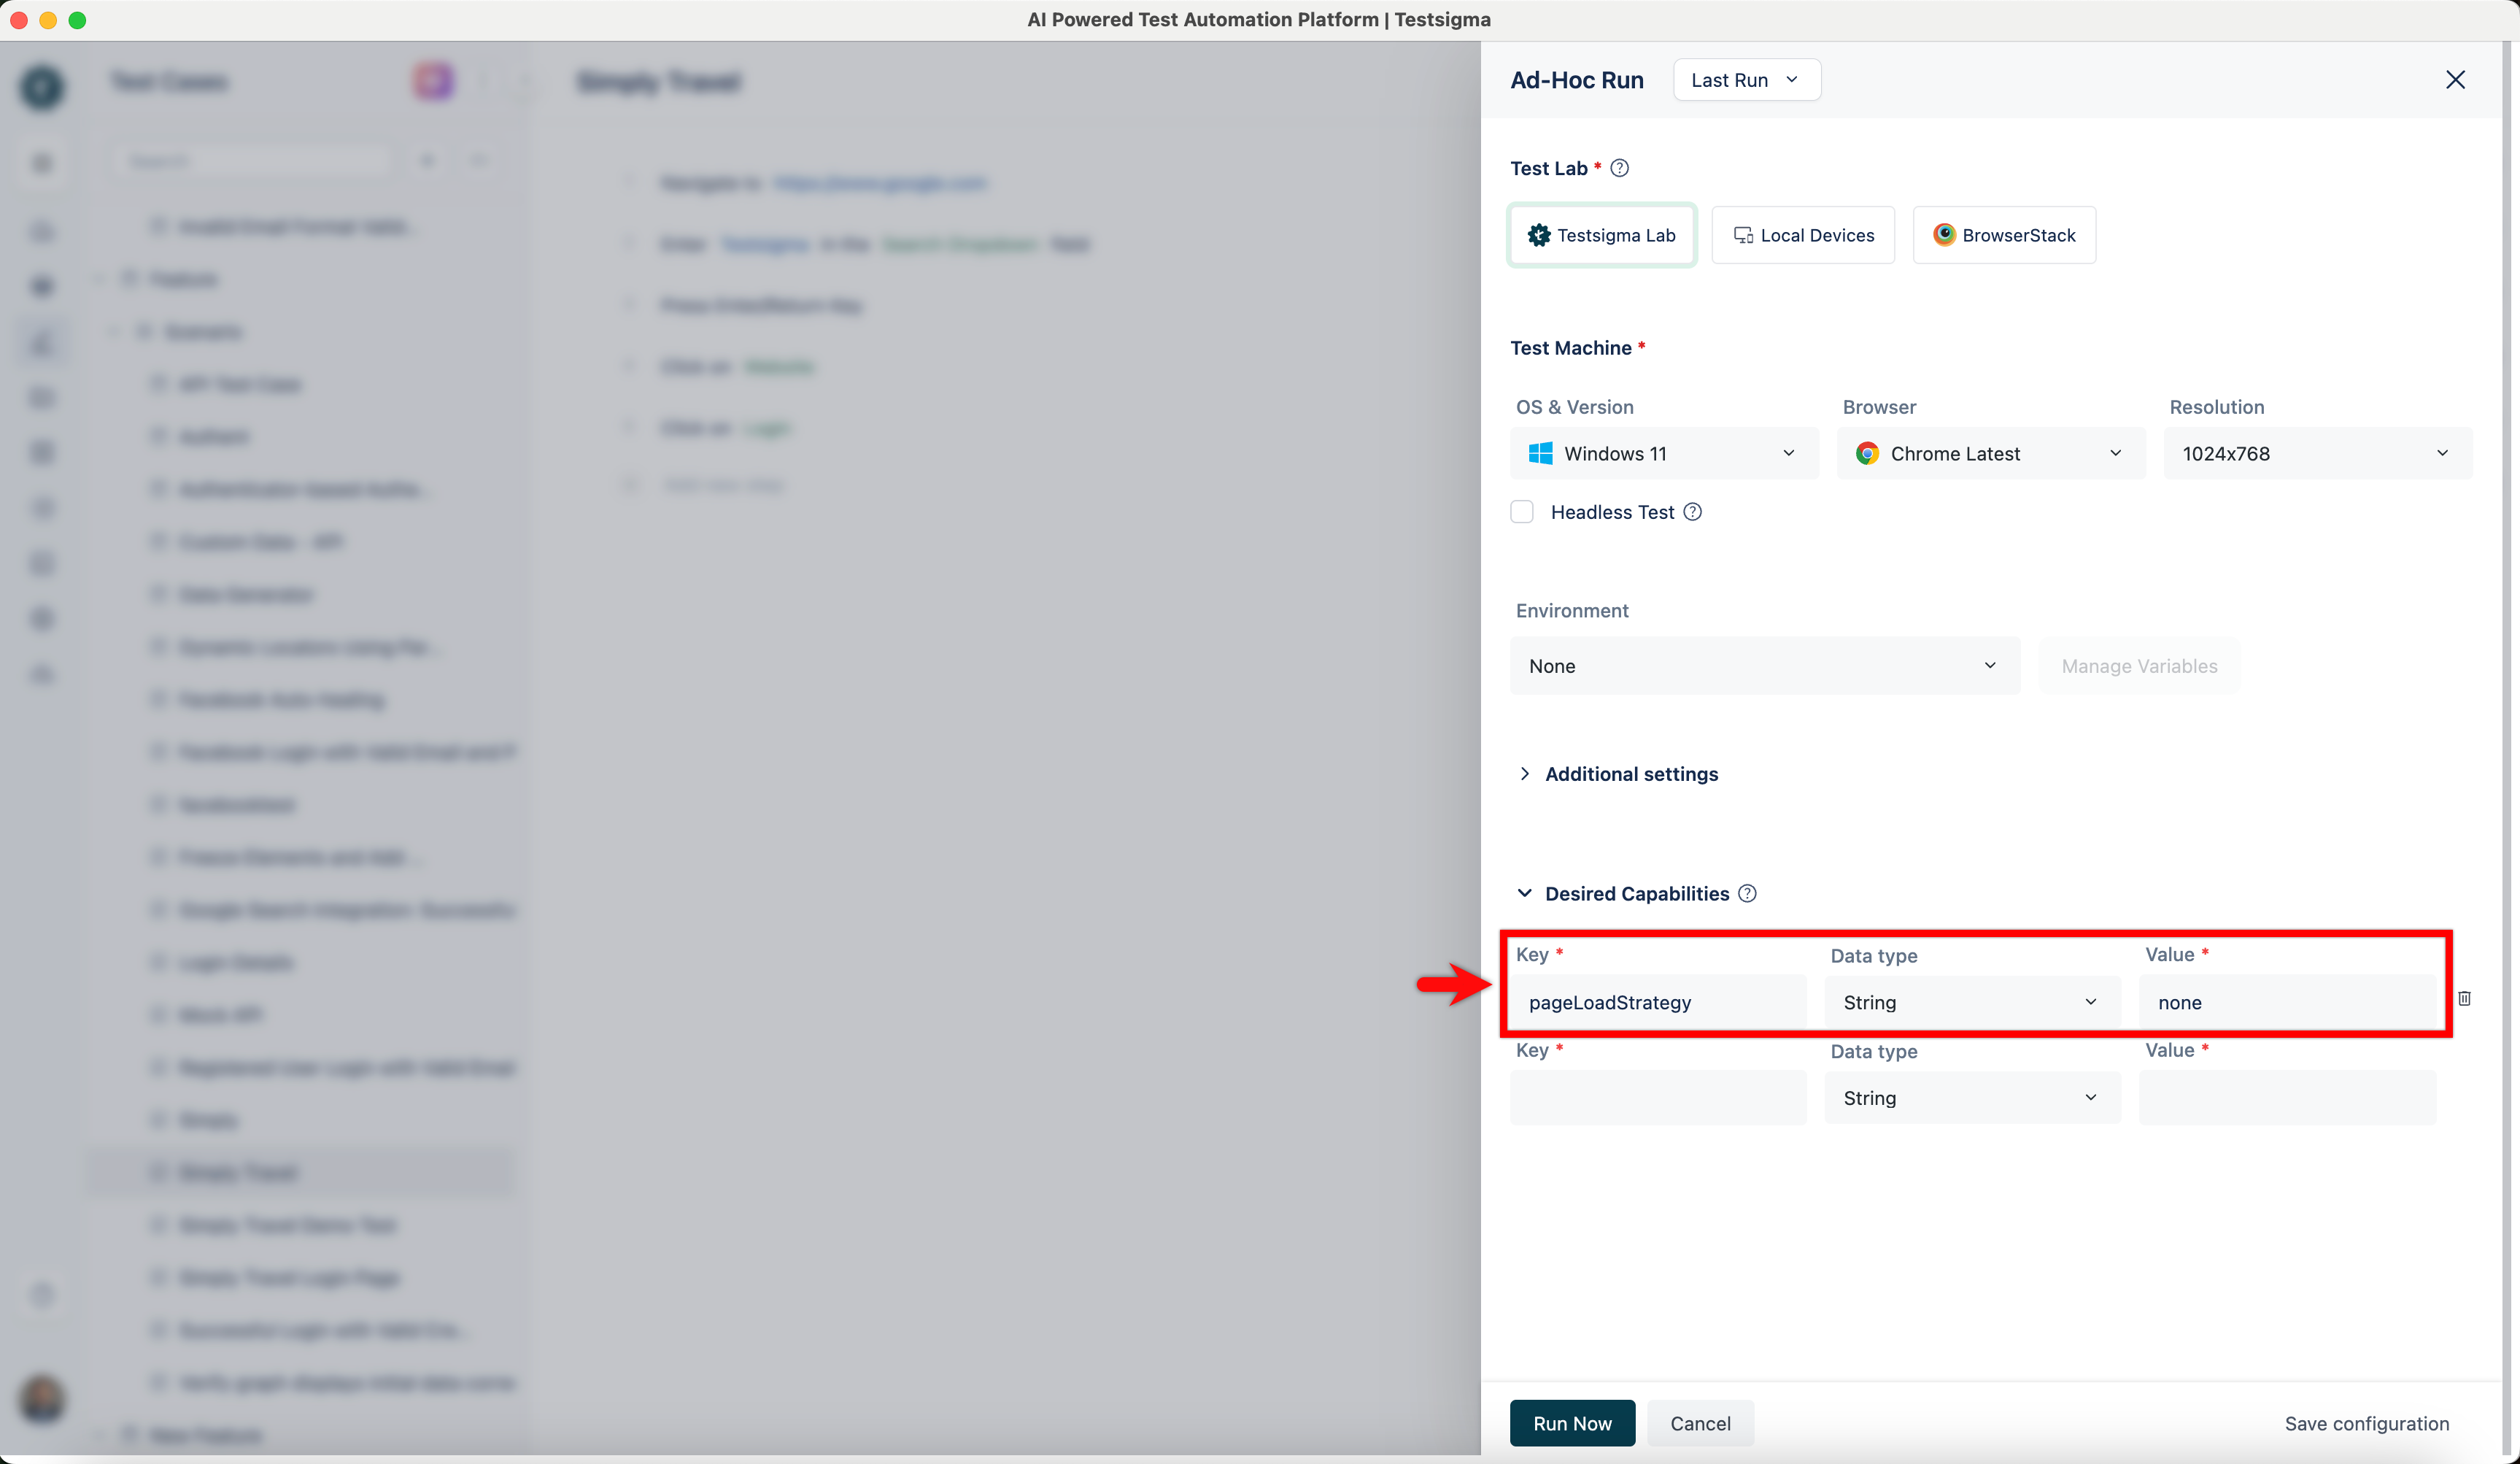This screenshot has height=1464, width=2520.
Task: Enable the Headless Test checkbox
Action: pyautogui.click(x=1521, y=512)
